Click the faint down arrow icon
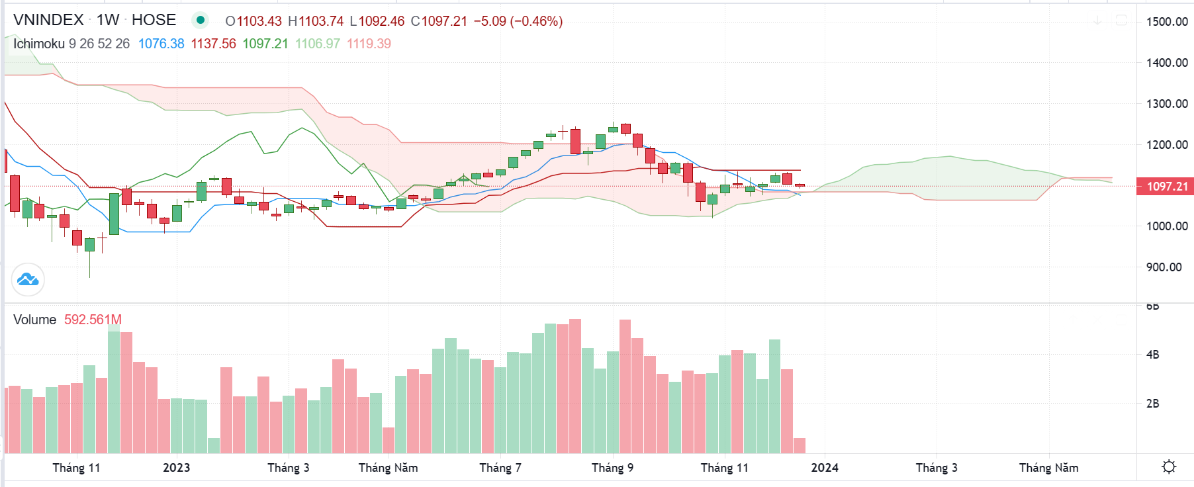This screenshot has width=1194, height=487. click(x=1097, y=21)
